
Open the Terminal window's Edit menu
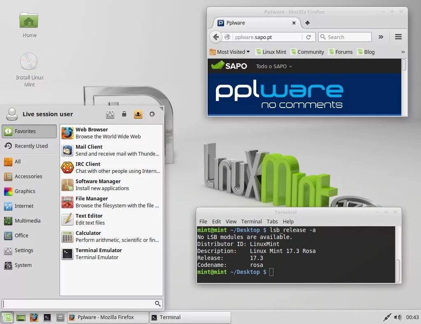[x=216, y=221]
